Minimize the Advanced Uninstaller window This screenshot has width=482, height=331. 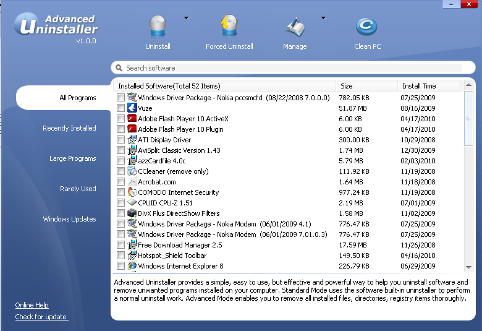click(x=451, y=4)
